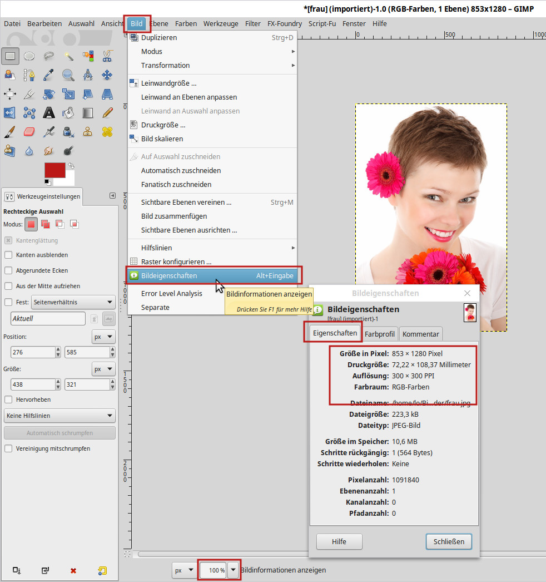Select the Fuzzy Select magic wand tool

pos(68,56)
